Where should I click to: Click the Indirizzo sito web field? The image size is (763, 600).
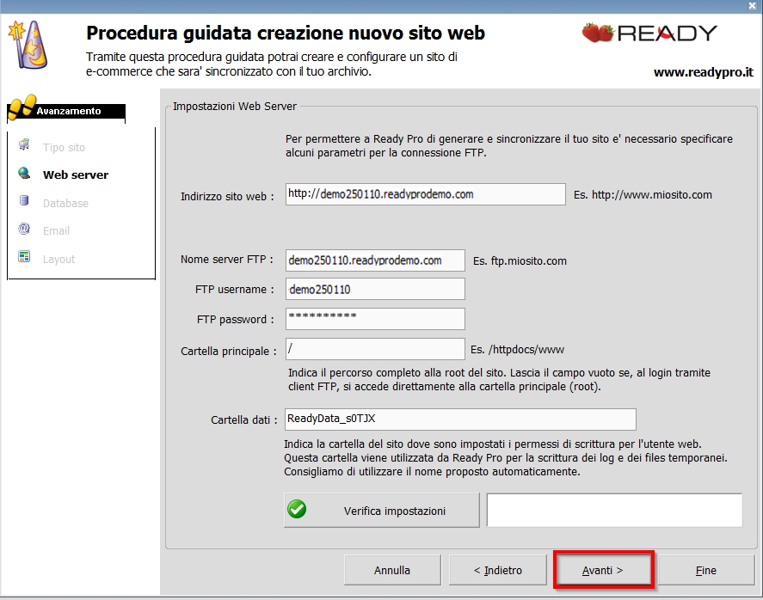(x=425, y=195)
